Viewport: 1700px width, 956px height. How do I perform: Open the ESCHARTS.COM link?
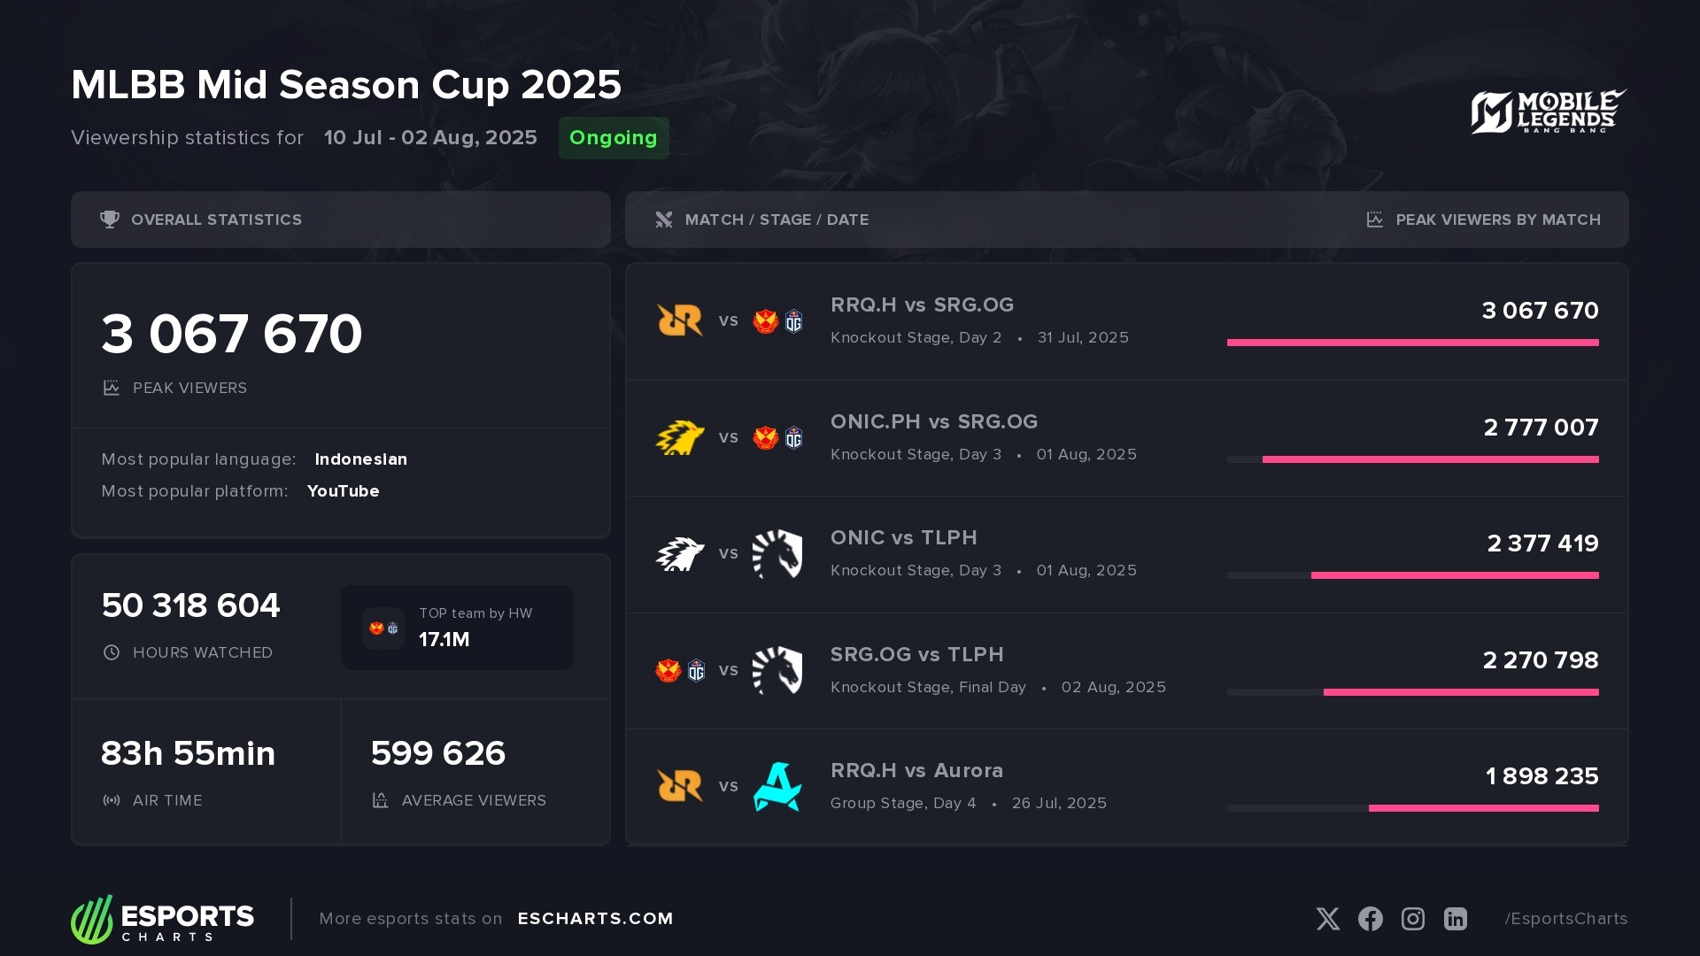pyautogui.click(x=595, y=919)
